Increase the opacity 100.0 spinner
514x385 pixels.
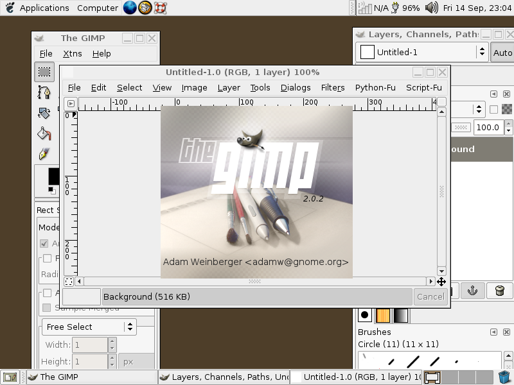coord(508,124)
